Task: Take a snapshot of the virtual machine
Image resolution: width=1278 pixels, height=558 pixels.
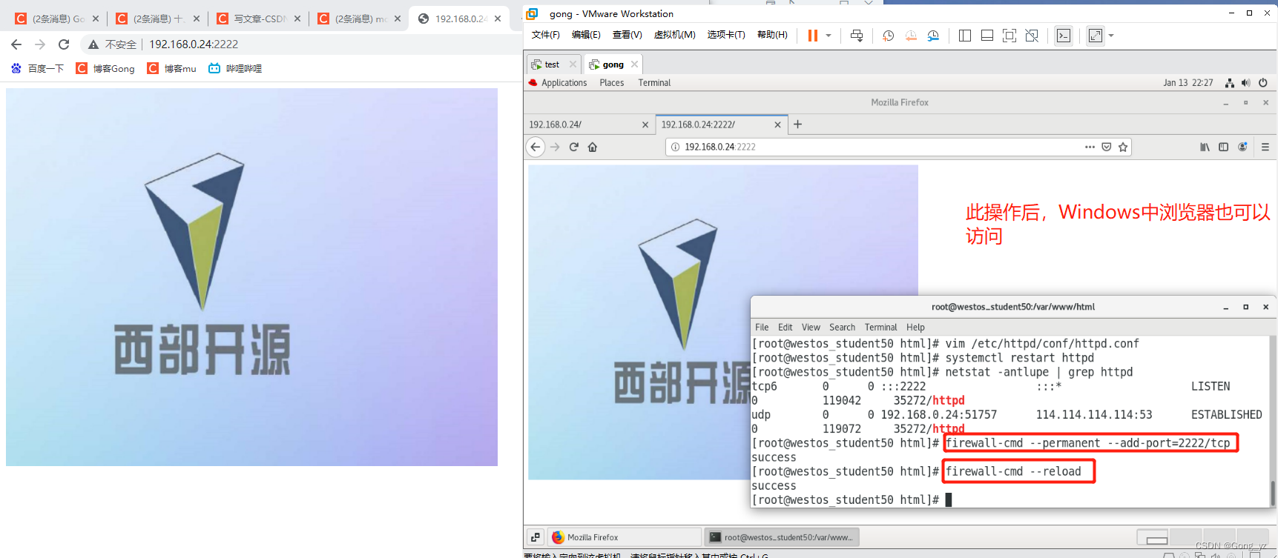Action: pyautogui.click(x=888, y=36)
